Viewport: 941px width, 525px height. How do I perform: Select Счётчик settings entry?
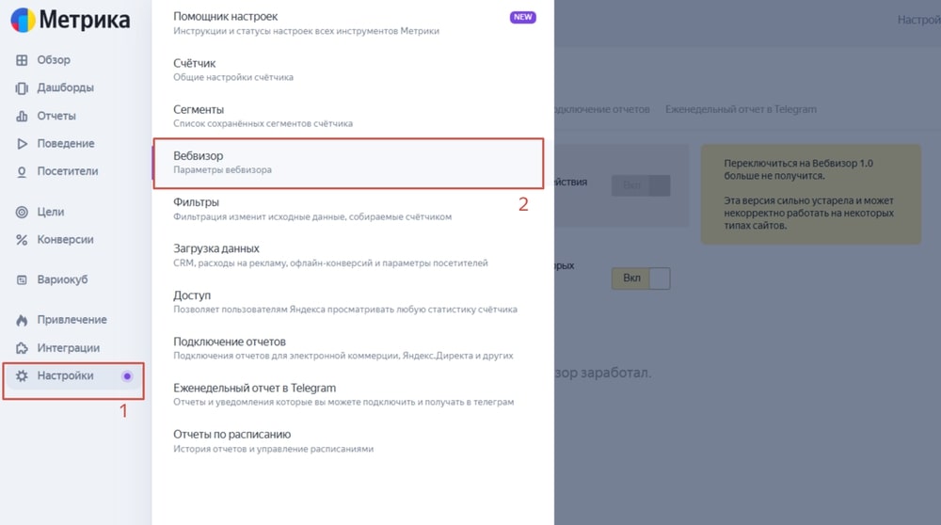pos(353,70)
